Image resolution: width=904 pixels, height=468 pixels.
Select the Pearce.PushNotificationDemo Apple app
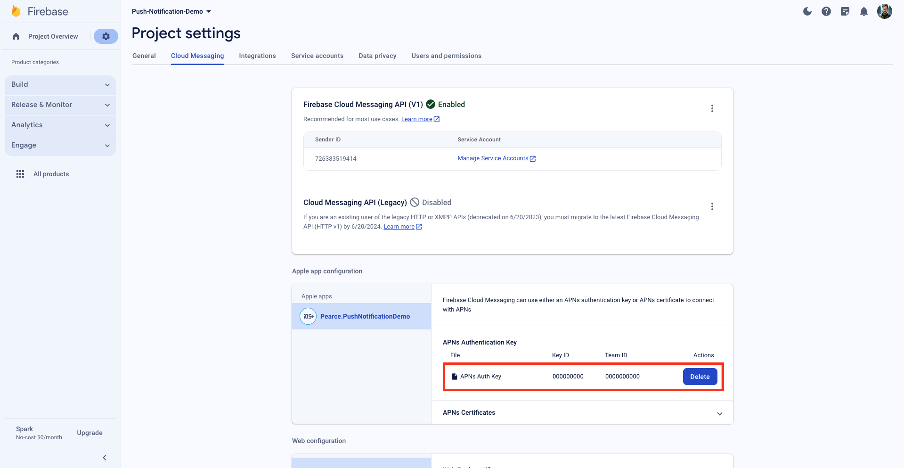click(x=361, y=316)
